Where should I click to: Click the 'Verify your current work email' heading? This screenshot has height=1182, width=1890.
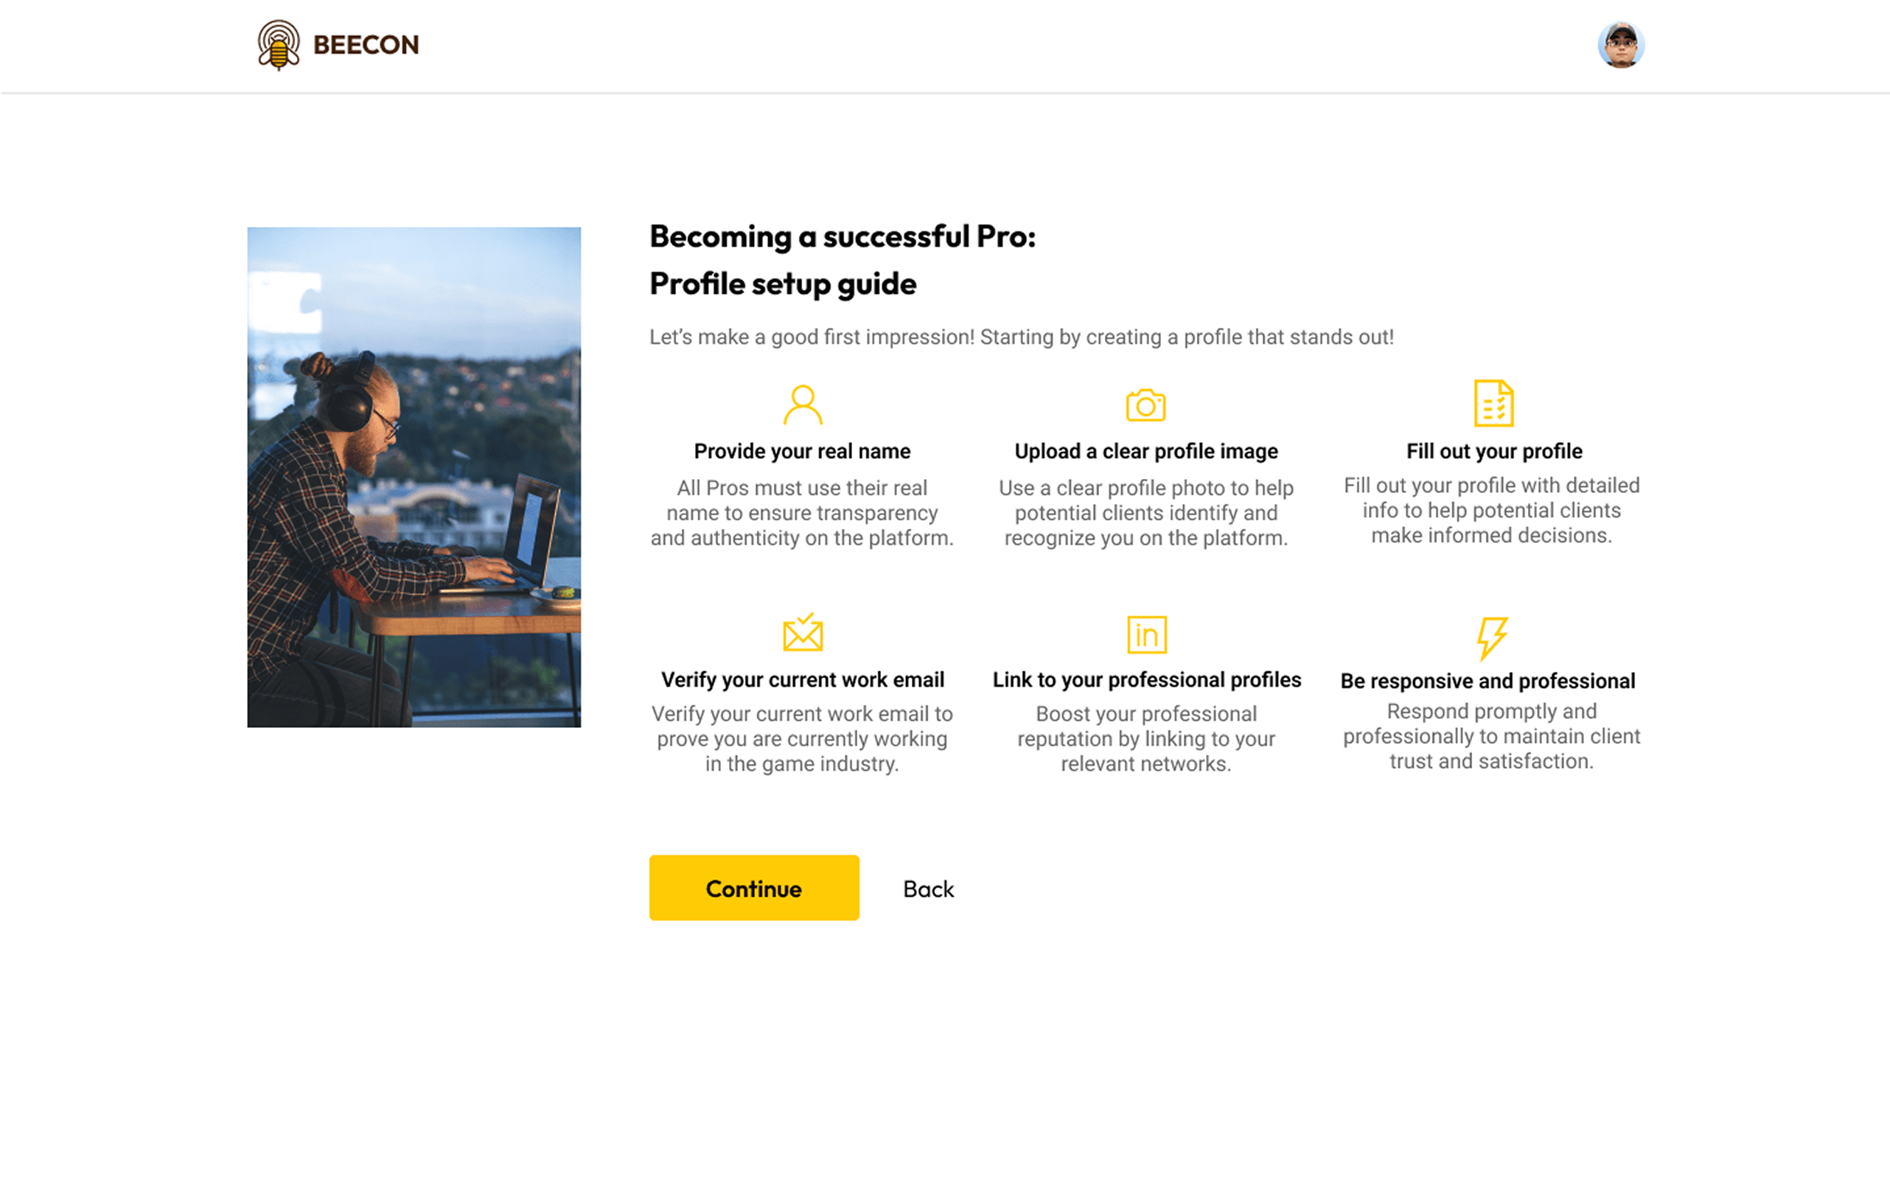(x=802, y=679)
